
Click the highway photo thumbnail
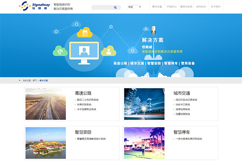pos(46,104)
